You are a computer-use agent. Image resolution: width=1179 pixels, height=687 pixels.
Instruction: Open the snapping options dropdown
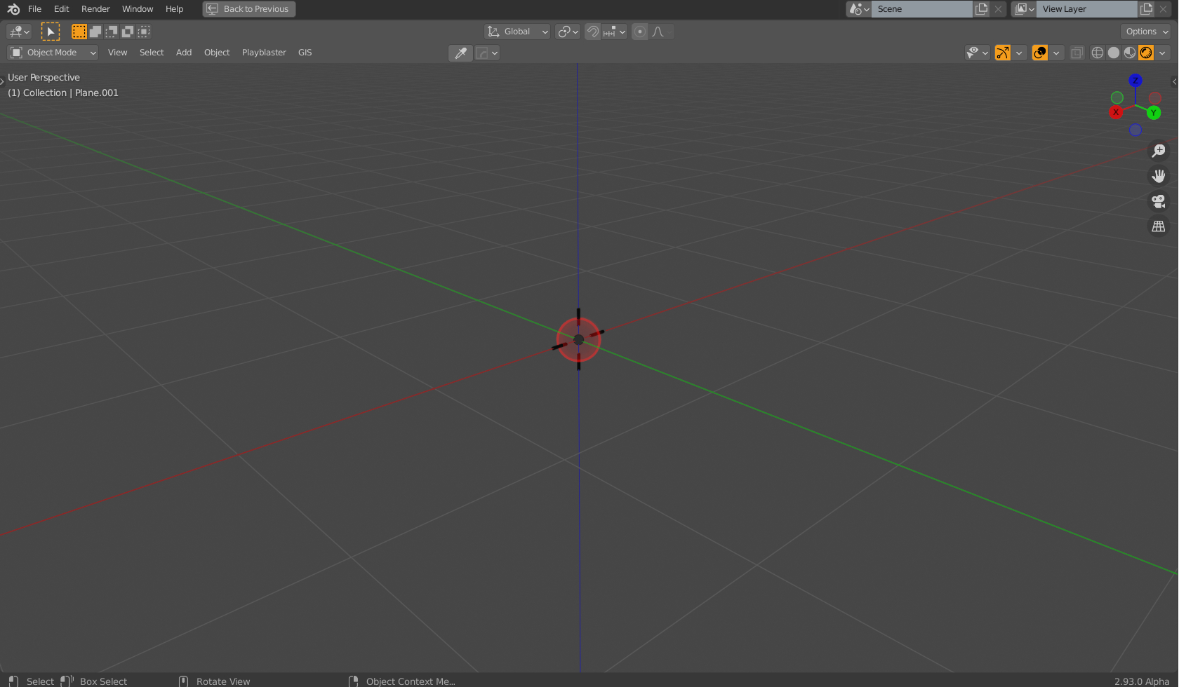(615, 32)
